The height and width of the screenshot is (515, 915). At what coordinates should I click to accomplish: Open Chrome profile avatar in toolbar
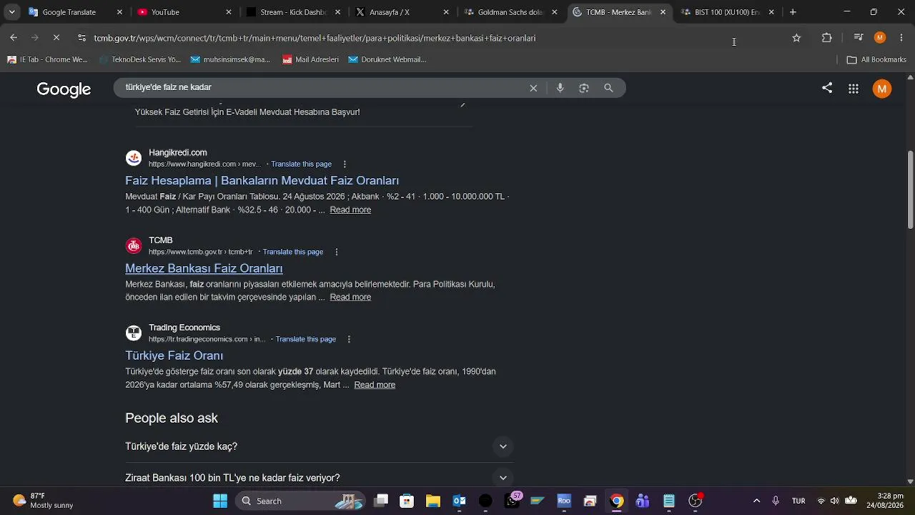tap(880, 38)
